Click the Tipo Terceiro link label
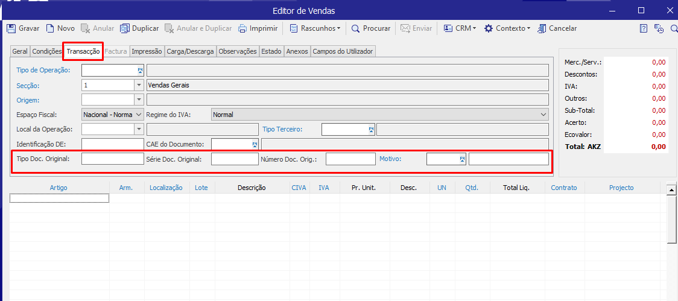 point(282,129)
